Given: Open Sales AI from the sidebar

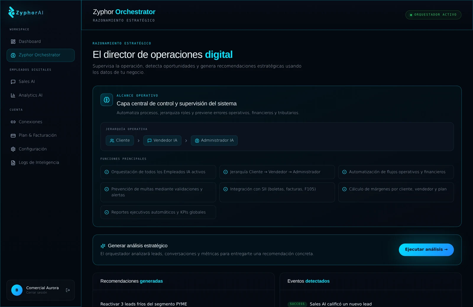Looking at the screenshot, I should (41, 82).
